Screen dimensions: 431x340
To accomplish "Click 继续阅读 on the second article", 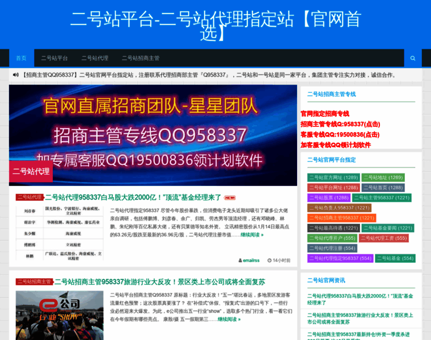I will click(229, 320).
